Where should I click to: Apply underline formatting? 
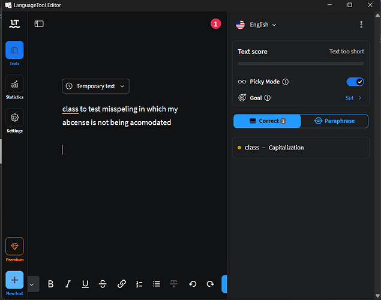(x=85, y=284)
